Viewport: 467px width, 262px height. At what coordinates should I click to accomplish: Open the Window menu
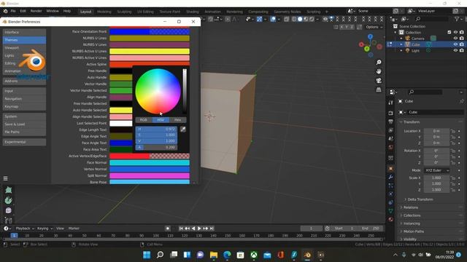pos(53,11)
